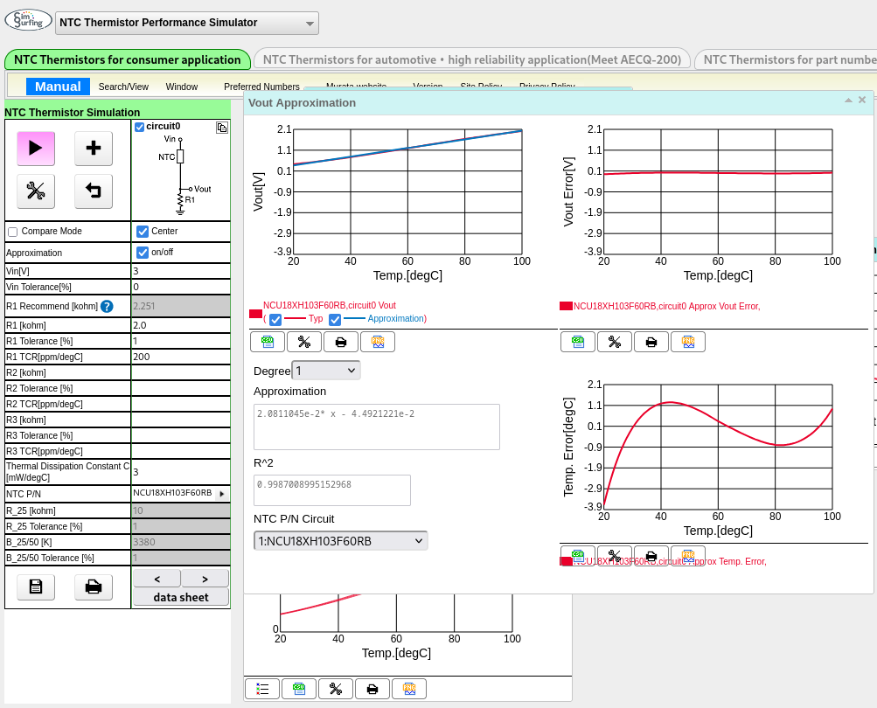Open the Search/View menu
Viewport: 877px width, 708px height.
coord(123,87)
